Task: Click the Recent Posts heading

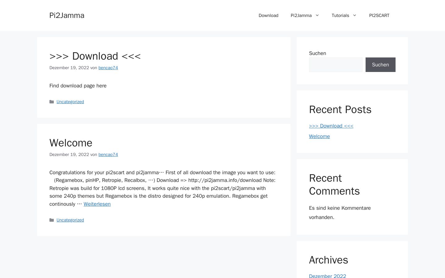Action: point(340,110)
